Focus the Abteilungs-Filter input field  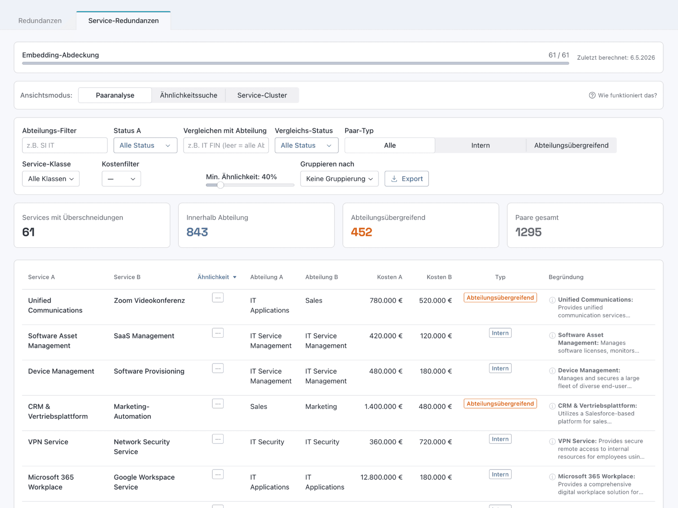(x=65, y=145)
